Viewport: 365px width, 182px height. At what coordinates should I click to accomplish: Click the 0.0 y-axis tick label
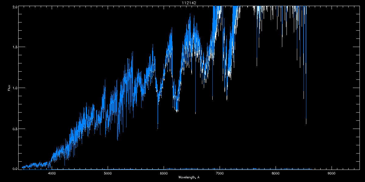[14, 168]
